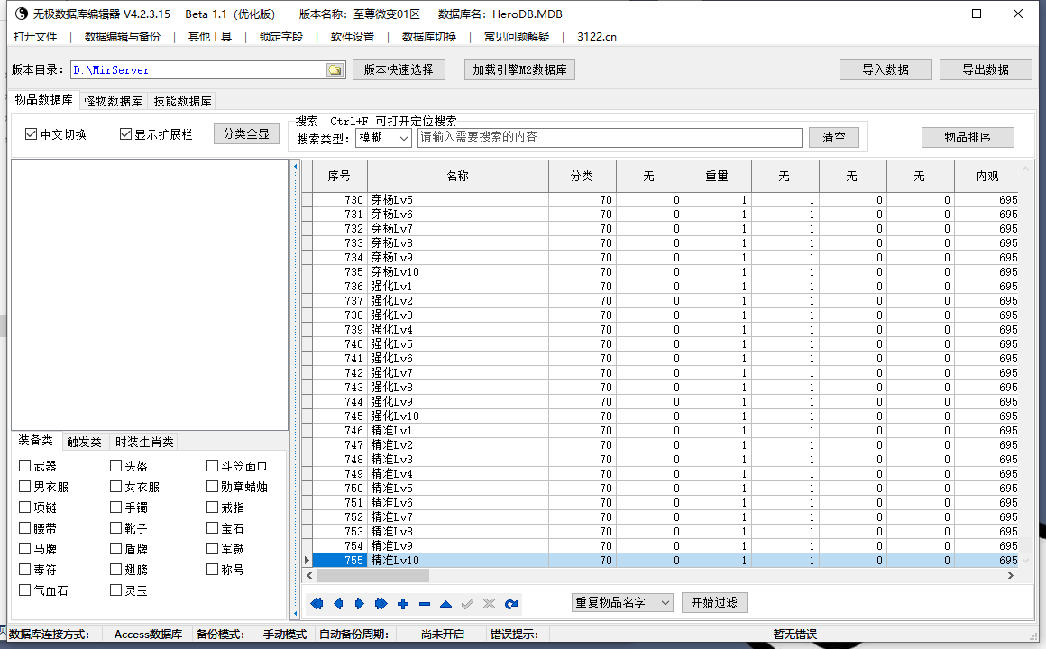Open the 打开文件 menu
1046x649 pixels.
35,37
